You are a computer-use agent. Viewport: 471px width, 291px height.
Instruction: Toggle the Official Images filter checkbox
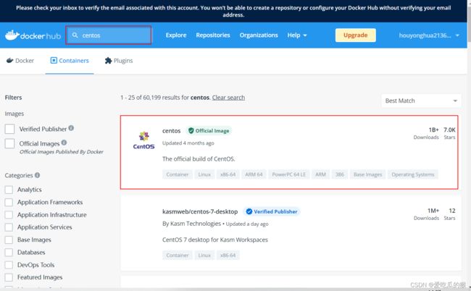pyautogui.click(x=9, y=143)
